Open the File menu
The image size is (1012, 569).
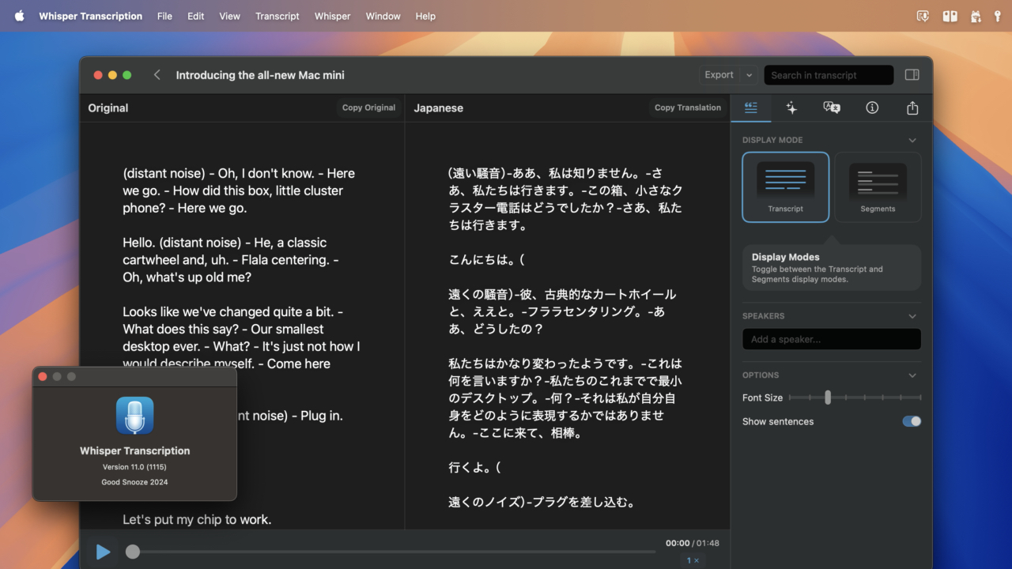(x=164, y=16)
